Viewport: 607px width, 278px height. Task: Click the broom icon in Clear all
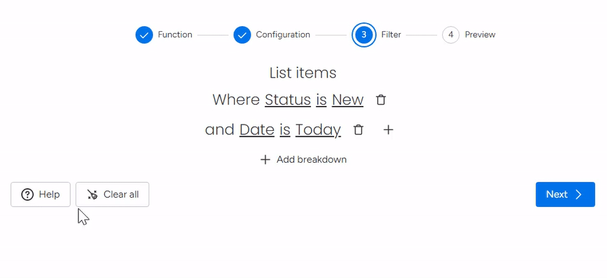coord(92,194)
